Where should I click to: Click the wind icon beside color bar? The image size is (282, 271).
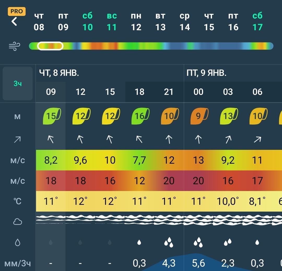(15, 46)
